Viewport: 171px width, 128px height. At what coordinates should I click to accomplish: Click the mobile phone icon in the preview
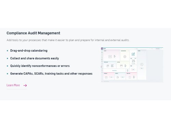pyautogui.click(x=128, y=70)
